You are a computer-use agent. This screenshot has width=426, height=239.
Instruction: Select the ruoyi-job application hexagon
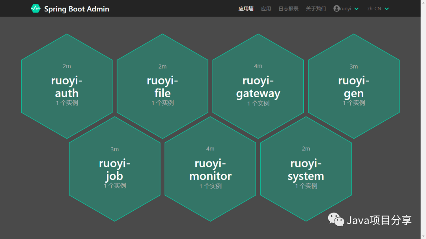coord(115,169)
